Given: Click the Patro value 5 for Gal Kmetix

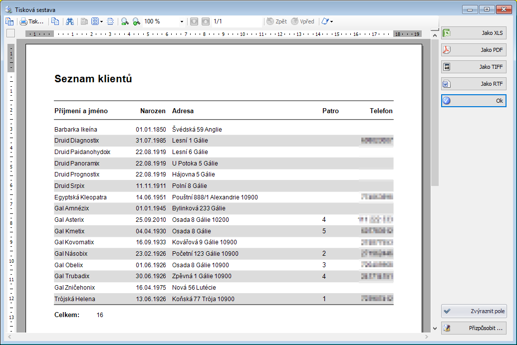Looking at the screenshot, I should (x=324, y=231).
